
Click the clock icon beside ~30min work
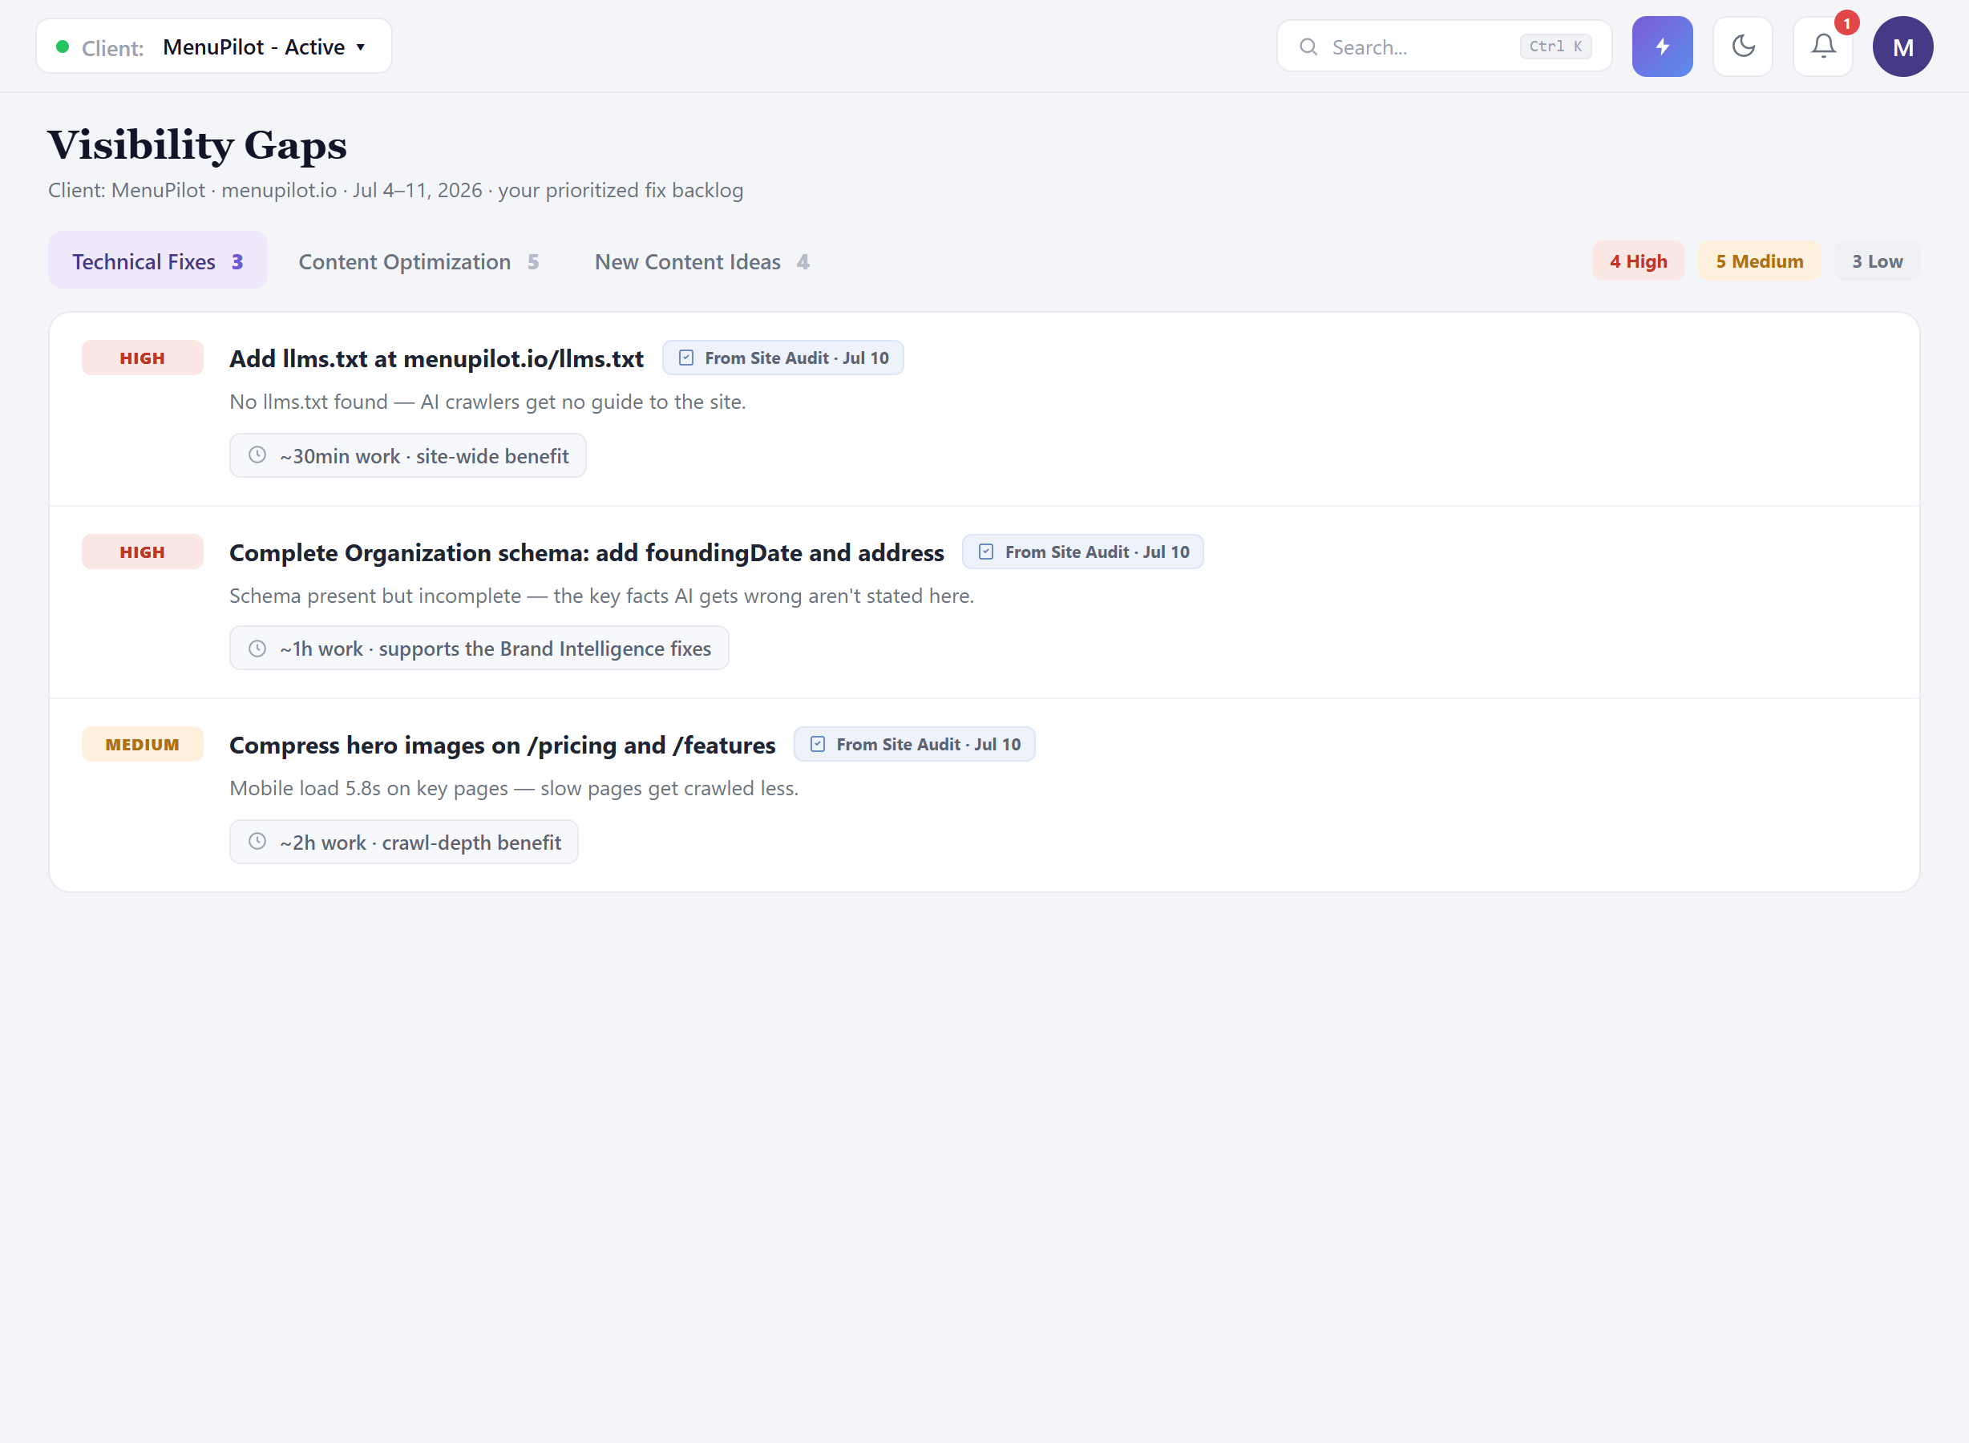click(x=257, y=455)
